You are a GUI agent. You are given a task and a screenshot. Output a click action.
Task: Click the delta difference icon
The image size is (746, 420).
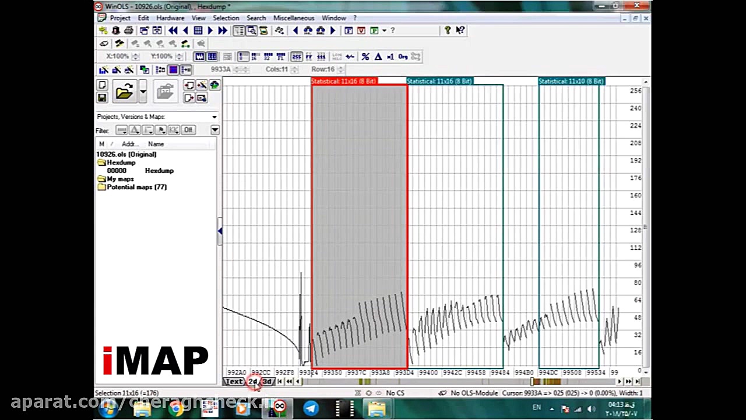[378, 57]
